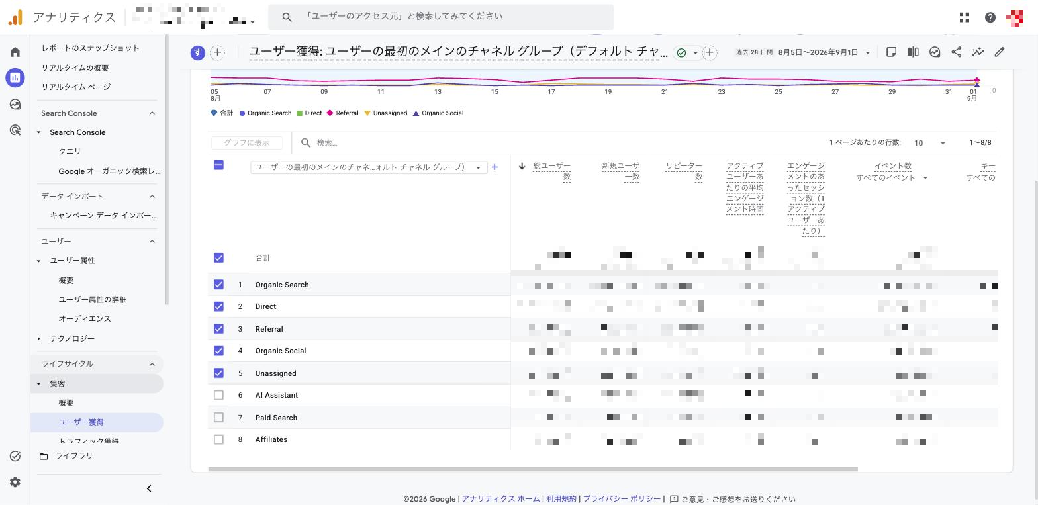The image size is (1038, 505).
Task: Uncheck the Referral row checkbox
Action: coord(218,329)
